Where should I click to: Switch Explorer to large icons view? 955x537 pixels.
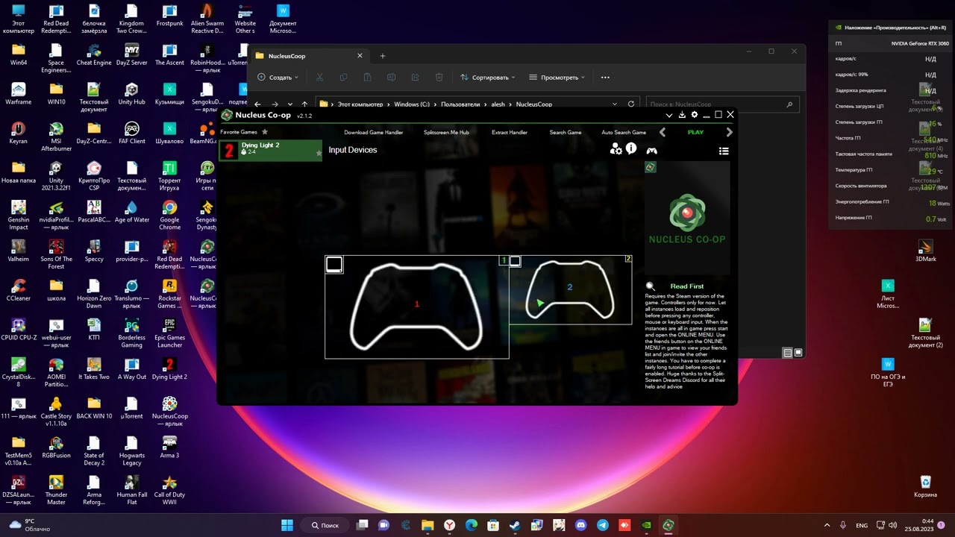click(798, 353)
